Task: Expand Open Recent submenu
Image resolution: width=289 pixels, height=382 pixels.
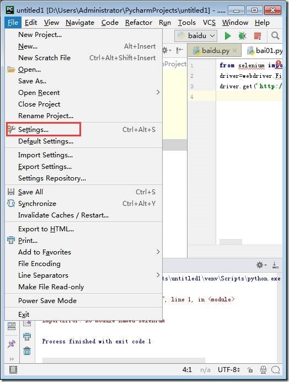Action: click(x=83, y=93)
